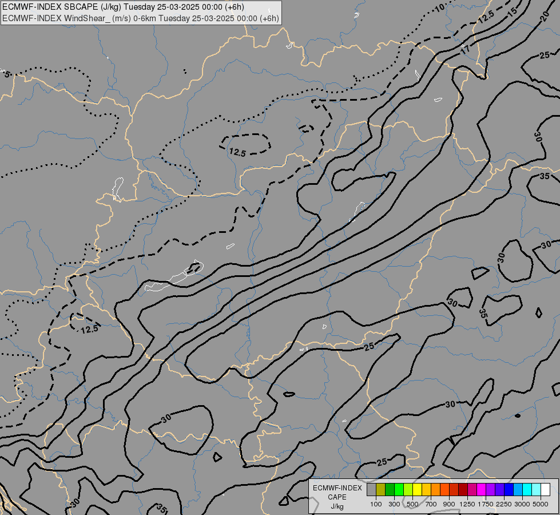Image resolution: width=560 pixels, height=515 pixels.
Task: Click the WindShear 0-6km title line
Action: pyautogui.click(x=140, y=18)
